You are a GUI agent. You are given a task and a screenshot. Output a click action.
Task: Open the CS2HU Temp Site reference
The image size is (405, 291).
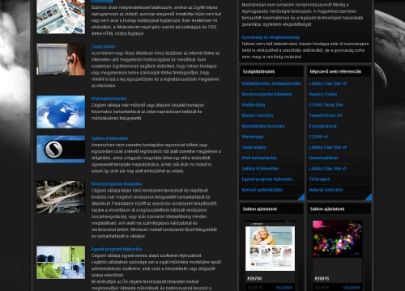(326, 105)
